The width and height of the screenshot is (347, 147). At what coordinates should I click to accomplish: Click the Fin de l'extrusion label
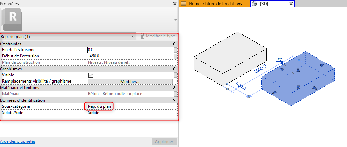click(x=18, y=50)
